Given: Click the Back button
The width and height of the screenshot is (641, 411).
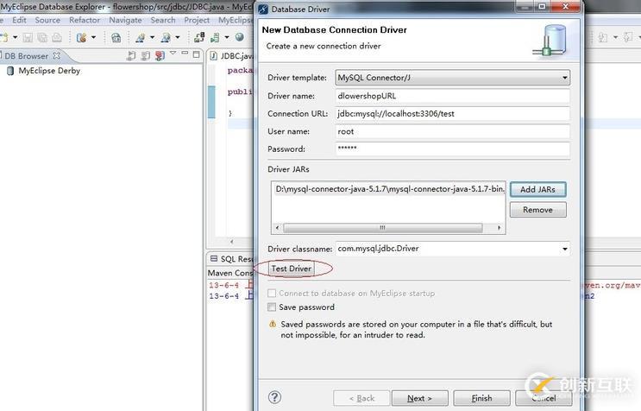Looking at the screenshot, I should (x=361, y=398).
